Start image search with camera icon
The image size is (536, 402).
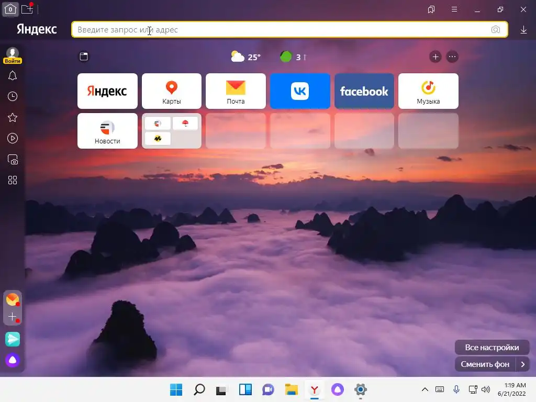496,30
